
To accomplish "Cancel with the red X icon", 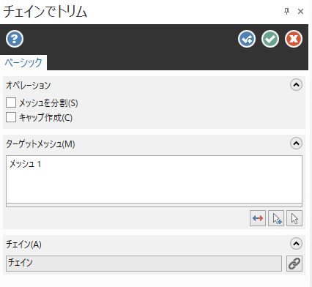I will 294,39.
